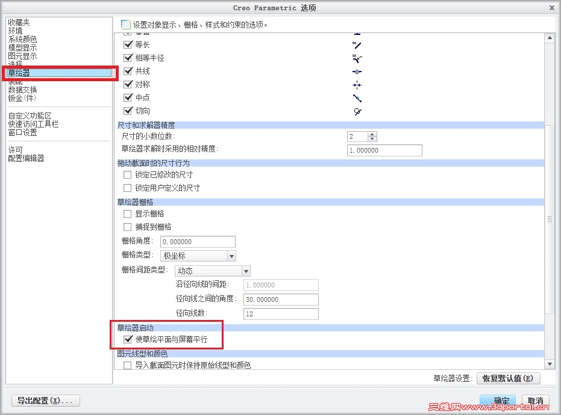
Task: Decrease the decimal places with the down stepper
Action: [372, 139]
